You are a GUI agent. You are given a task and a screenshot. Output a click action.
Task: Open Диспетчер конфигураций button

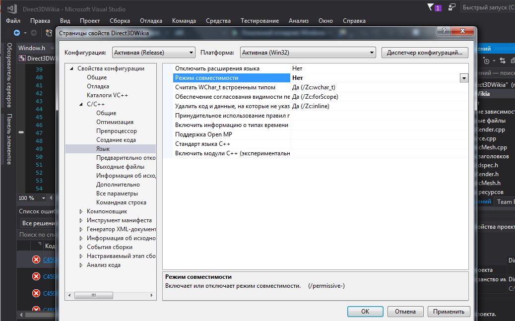click(x=425, y=53)
